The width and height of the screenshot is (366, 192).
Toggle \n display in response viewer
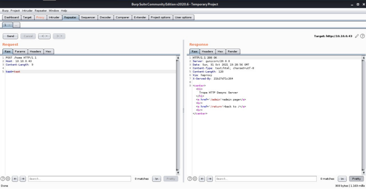(x=342, y=179)
